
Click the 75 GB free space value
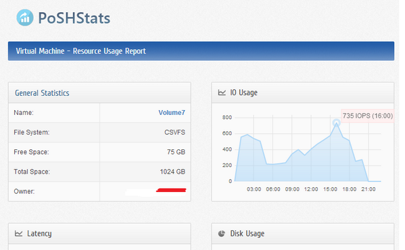click(176, 152)
